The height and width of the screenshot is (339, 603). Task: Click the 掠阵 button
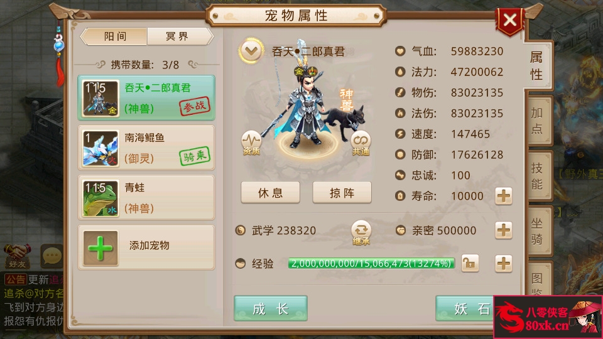(342, 193)
